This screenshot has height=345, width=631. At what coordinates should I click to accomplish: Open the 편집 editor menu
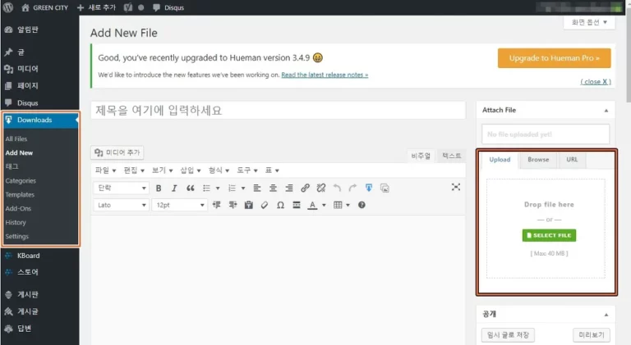(x=134, y=170)
